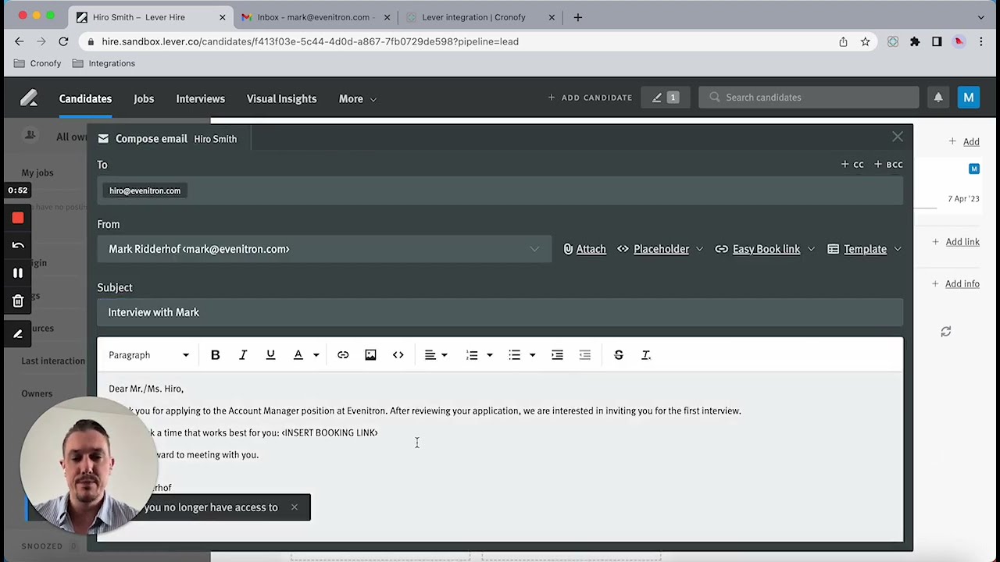
Task: Insert an image into the email body
Action: (370, 355)
